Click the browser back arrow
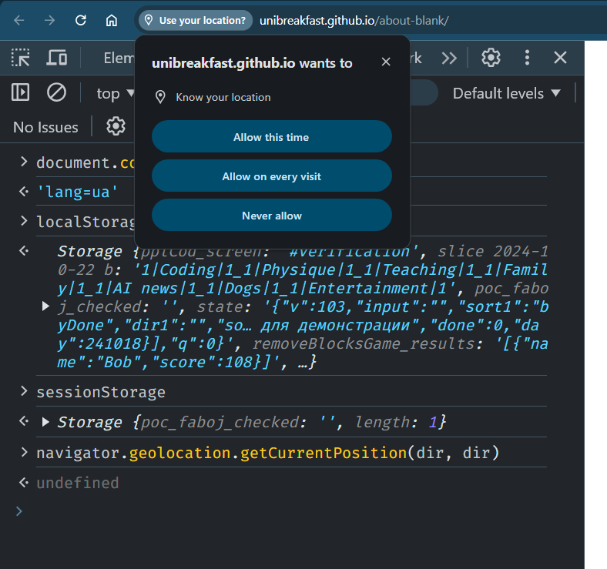Viewport: 607px width, 569px height. 18,20
